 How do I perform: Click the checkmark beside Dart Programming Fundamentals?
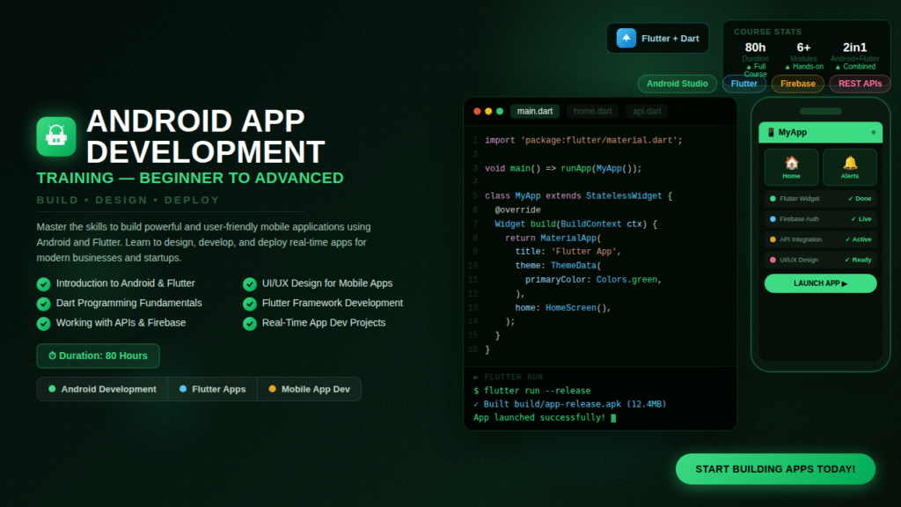pyautogui.click(x=43, y=303)
